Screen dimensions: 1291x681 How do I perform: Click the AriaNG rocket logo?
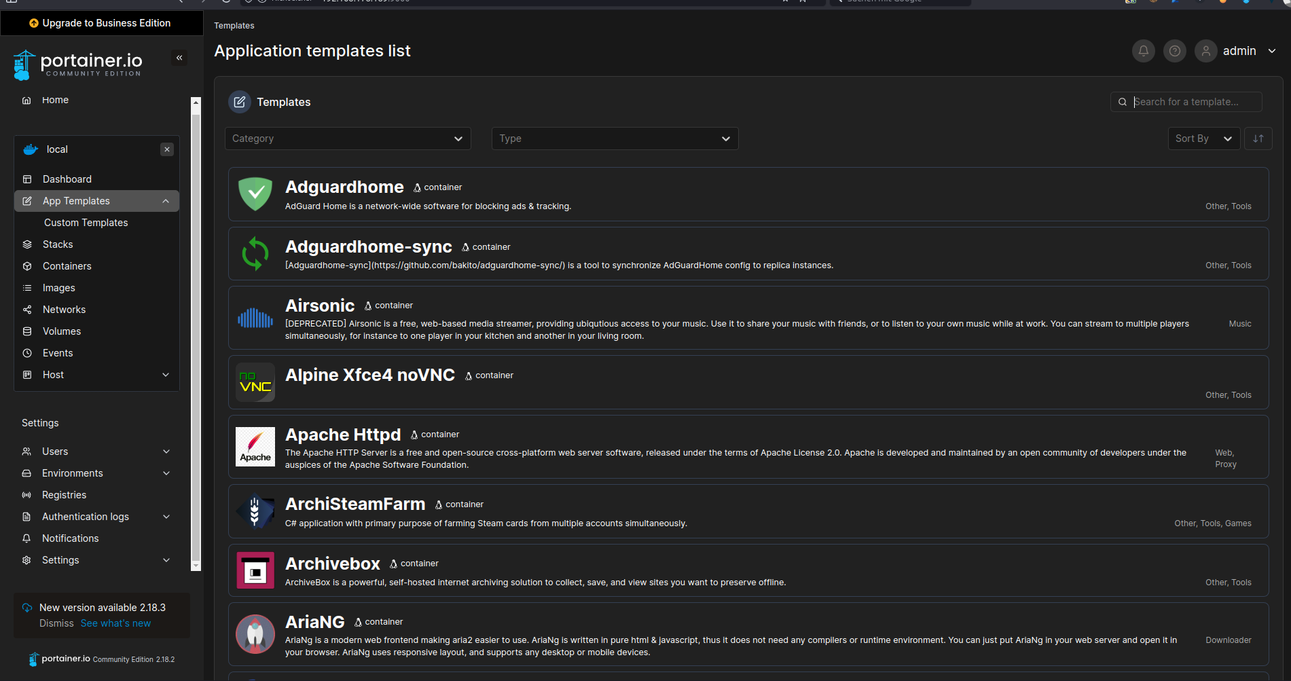pyautogui.click(x=255, y=634)
